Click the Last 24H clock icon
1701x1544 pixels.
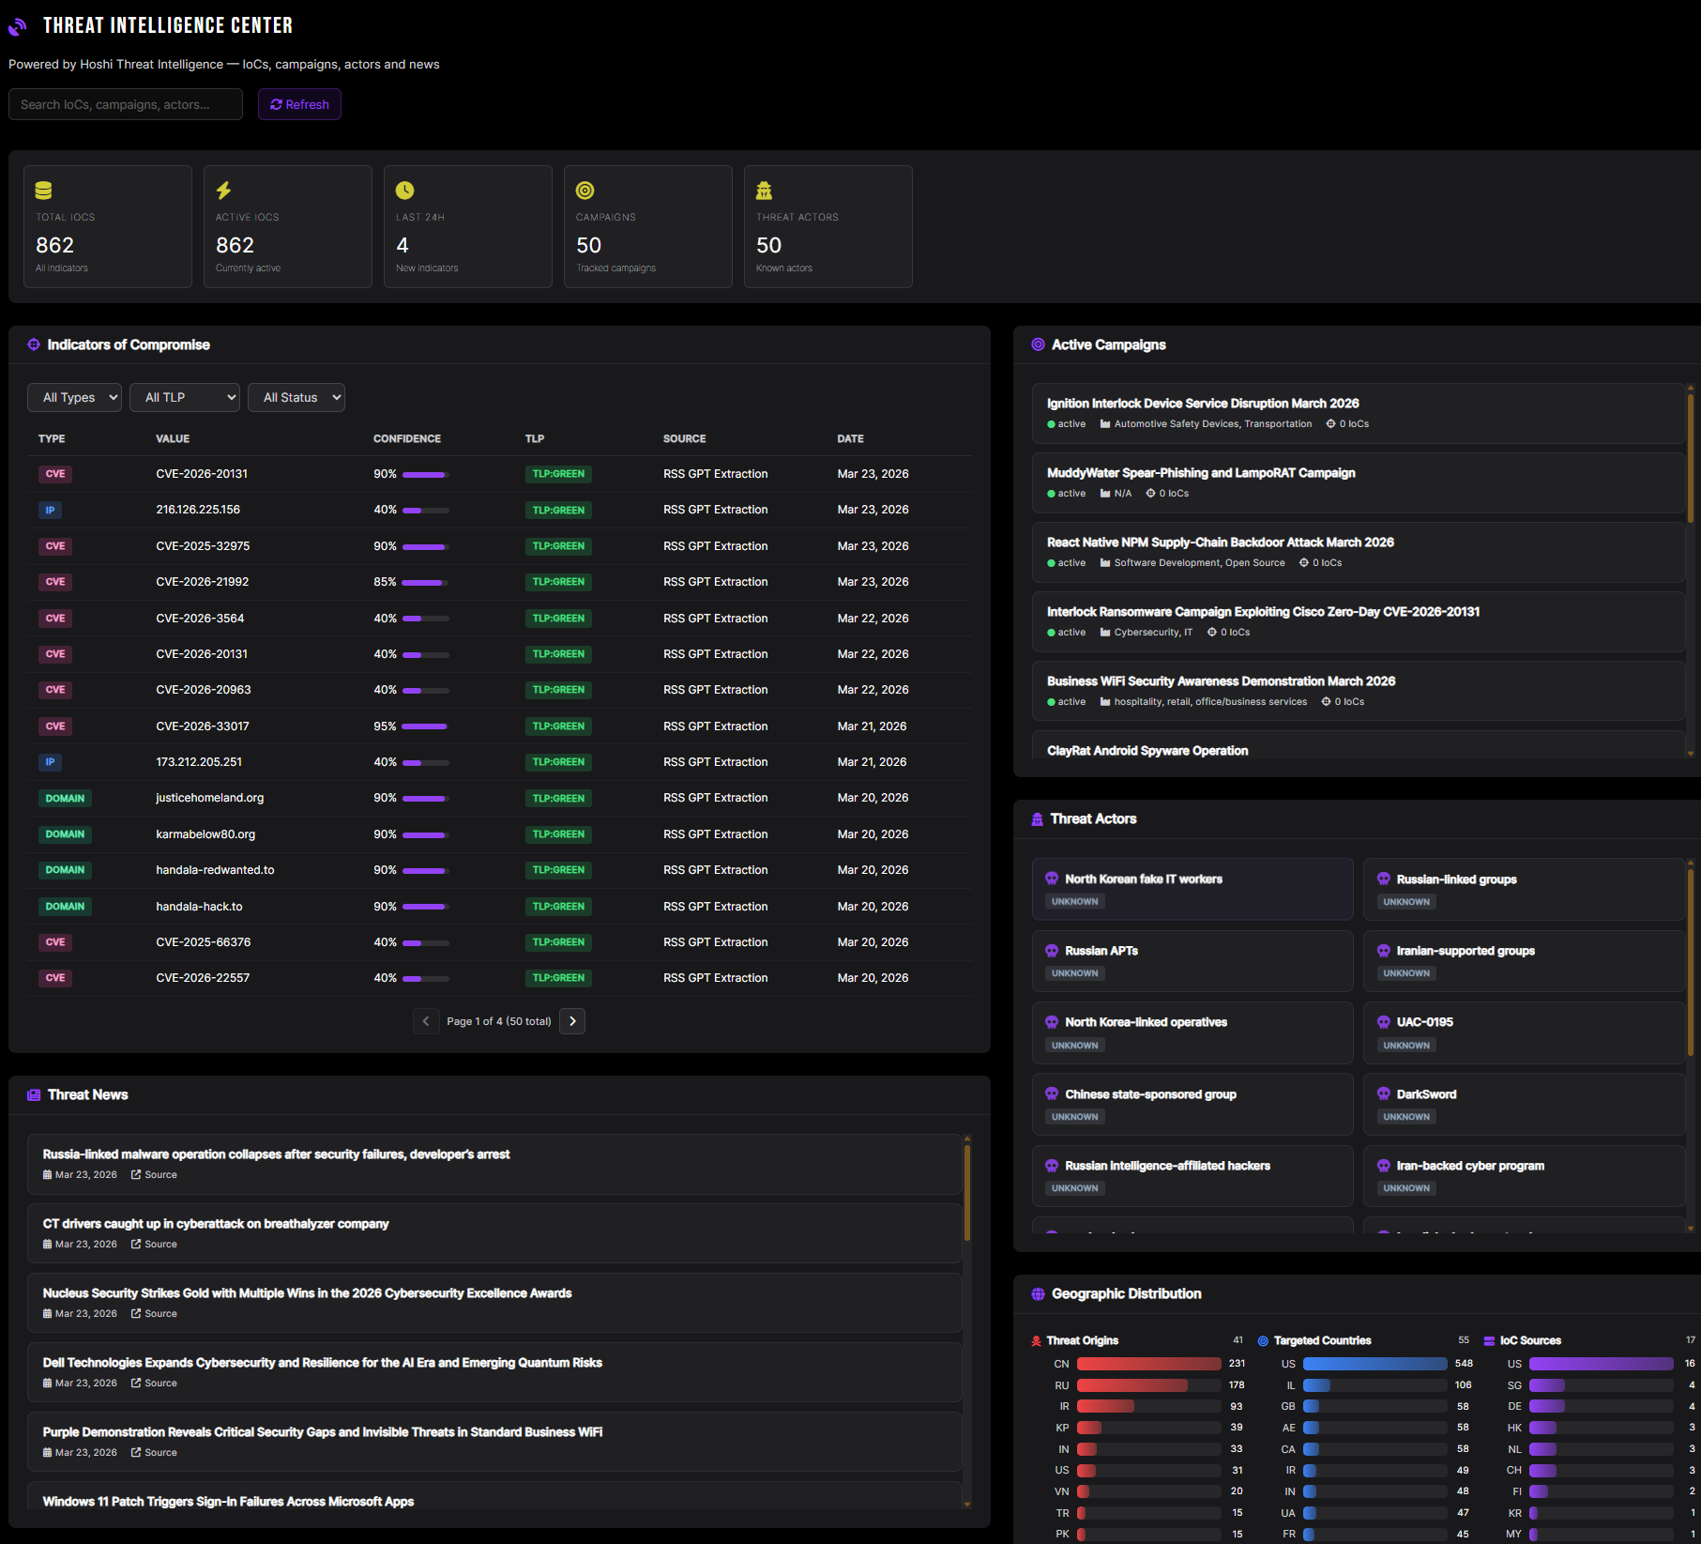click(404, 191)
